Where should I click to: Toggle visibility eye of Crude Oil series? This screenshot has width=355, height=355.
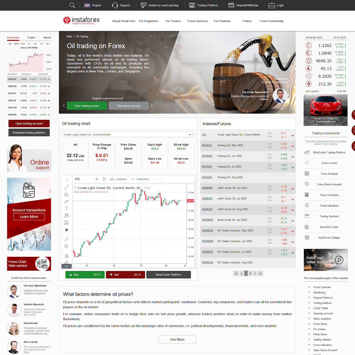[146, 188]
